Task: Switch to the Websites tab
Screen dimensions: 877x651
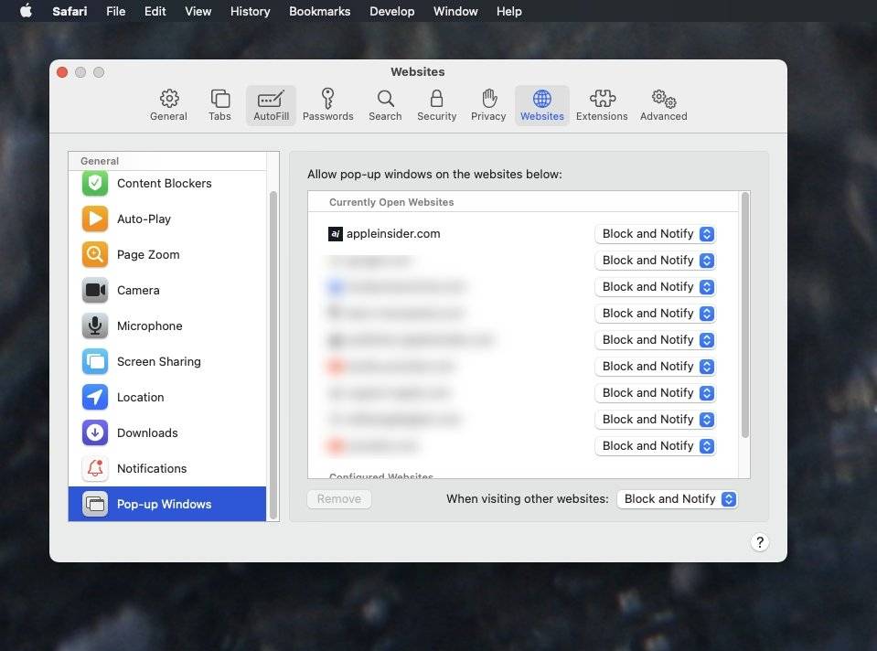Action: click(541, 102)
